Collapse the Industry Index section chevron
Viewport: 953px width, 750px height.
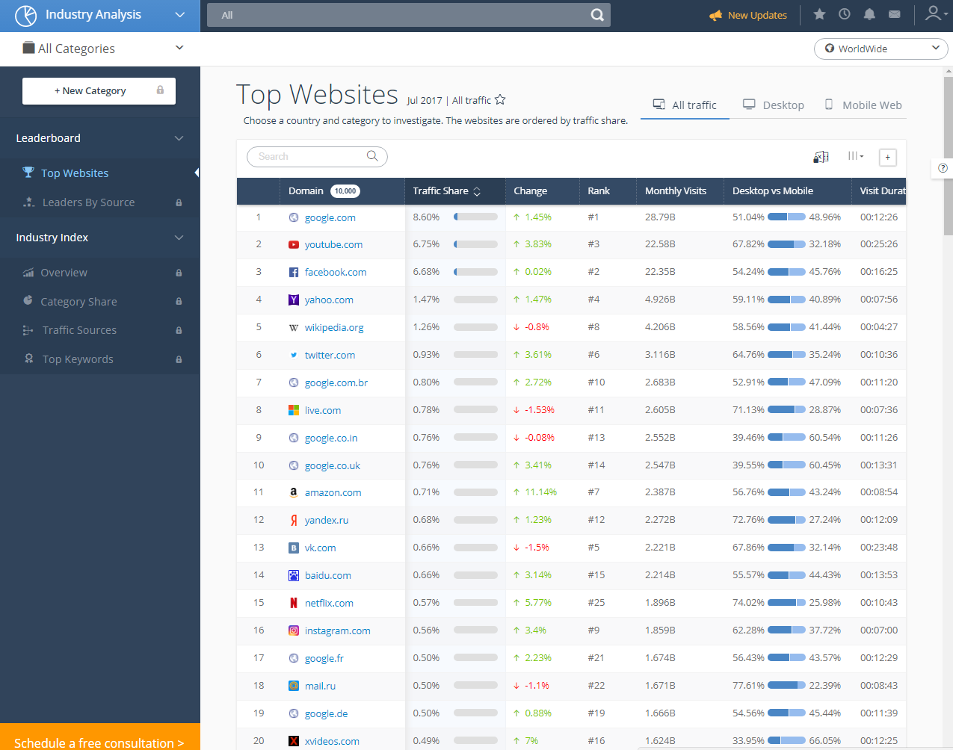pos(179,238)
